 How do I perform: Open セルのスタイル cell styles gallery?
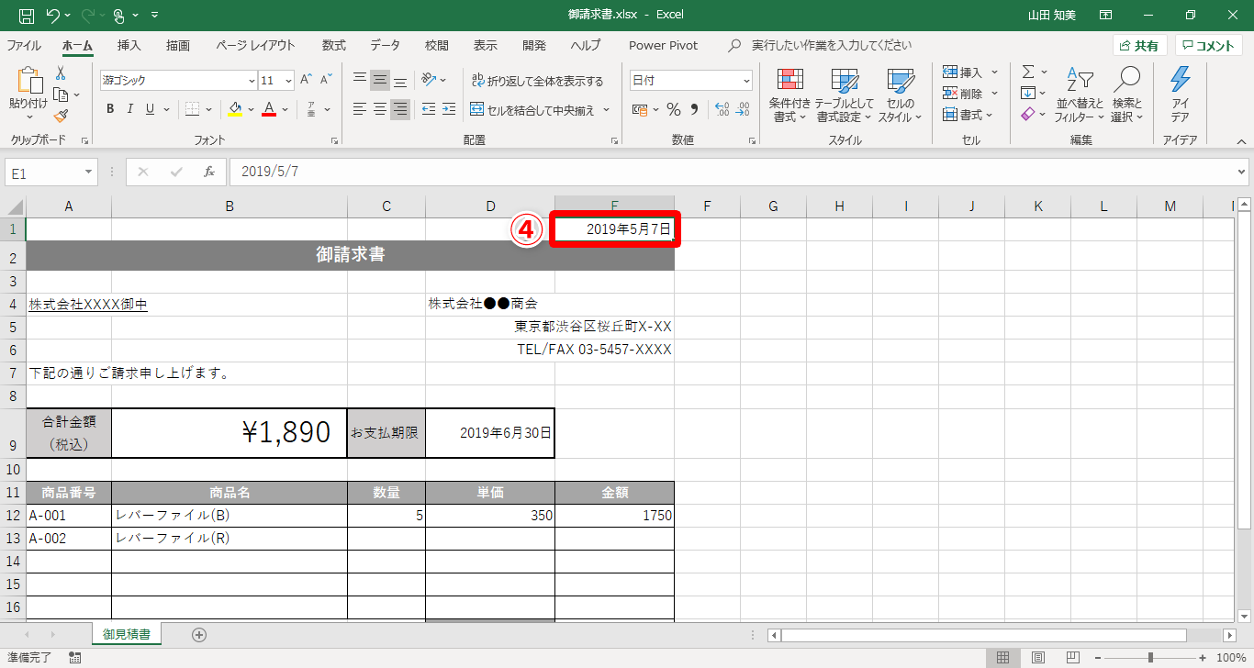901,95
